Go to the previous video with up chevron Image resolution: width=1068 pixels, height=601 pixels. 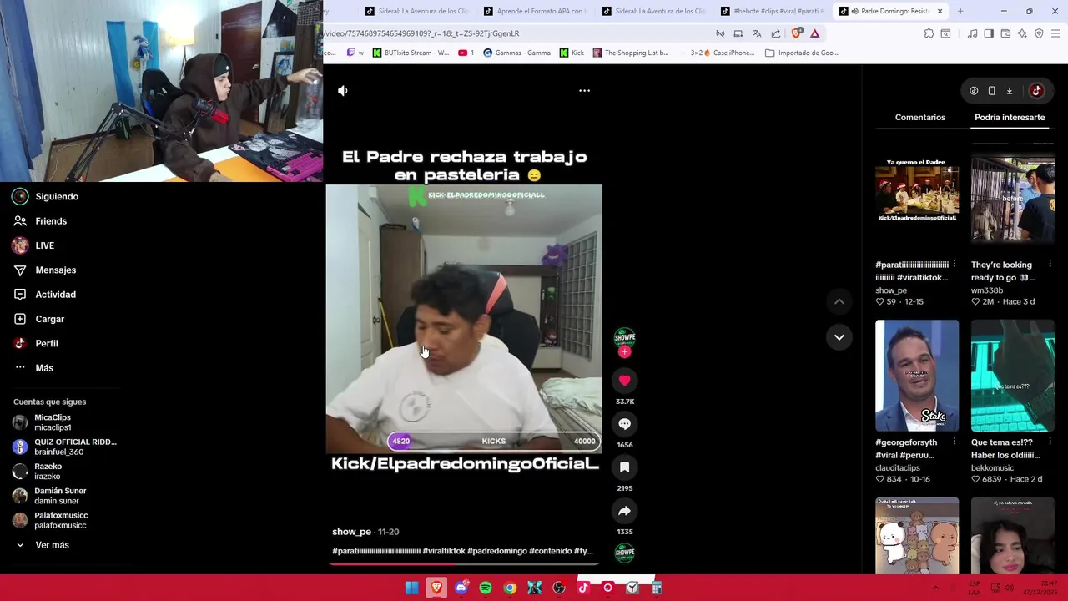coord(839,301)
